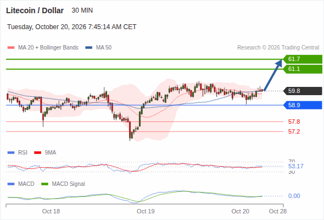Click the blue RSI legend swatch
The image size is (324, 220).
[x=11, y=153]
